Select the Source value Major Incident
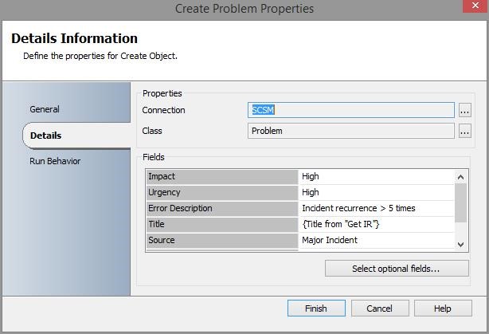The width and height of the screenshot is (489, 334). point(376,240)
